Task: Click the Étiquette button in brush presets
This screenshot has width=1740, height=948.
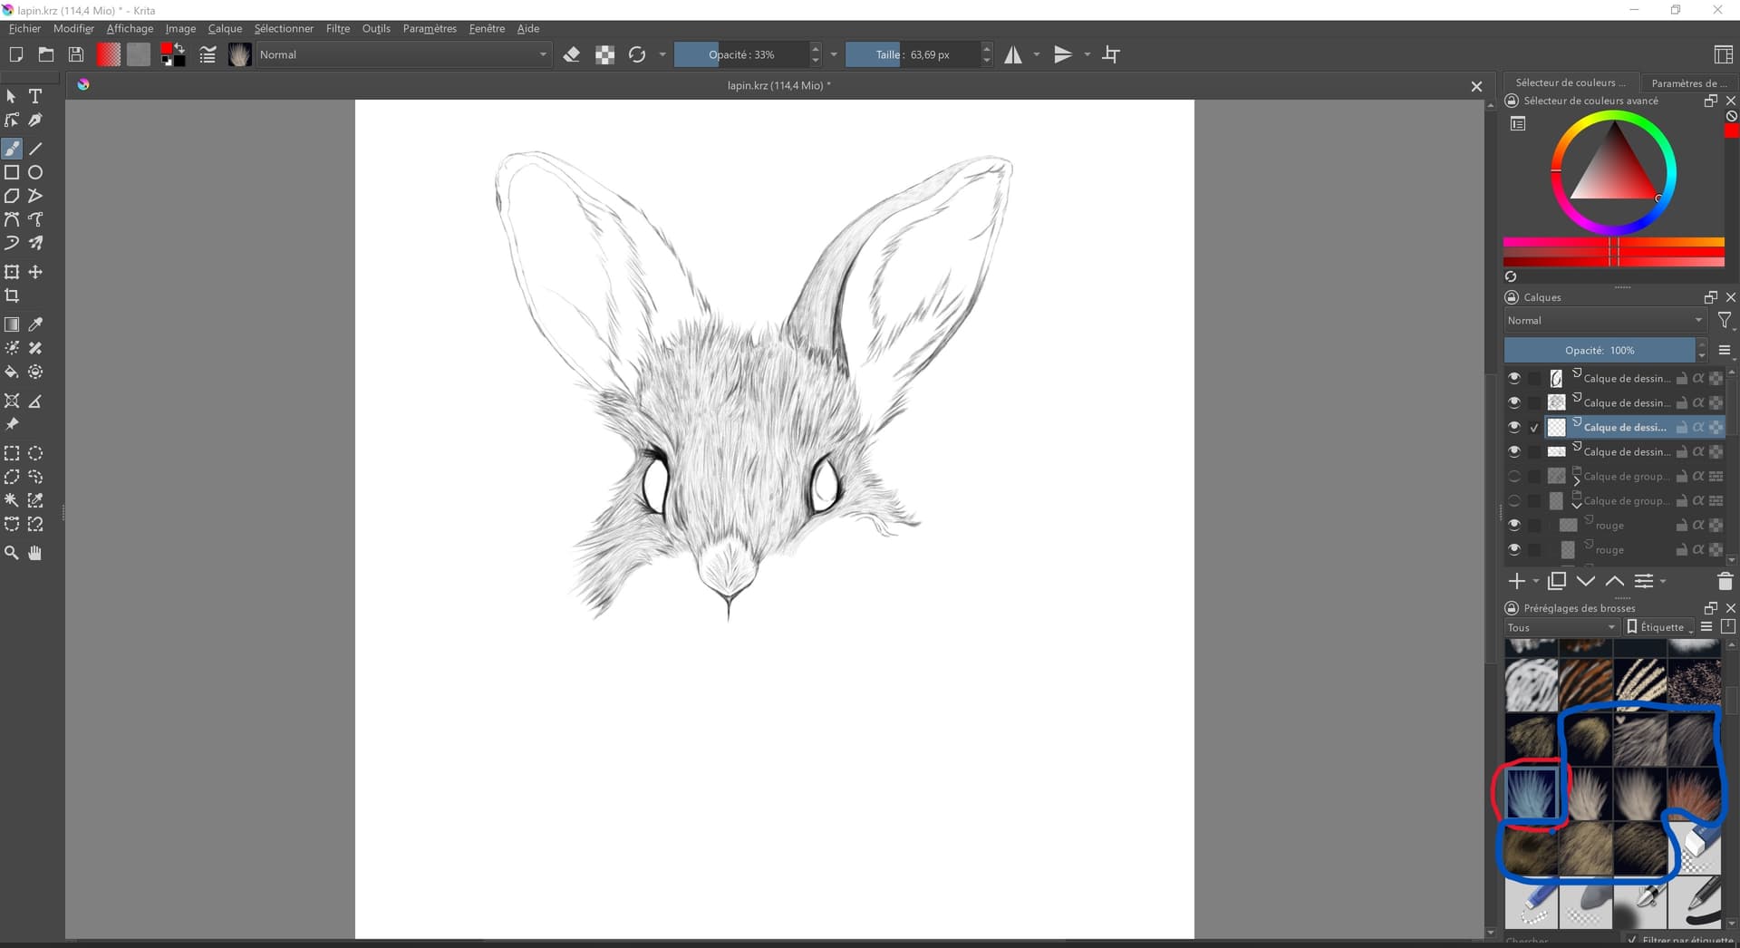Action: [1660, 627]
